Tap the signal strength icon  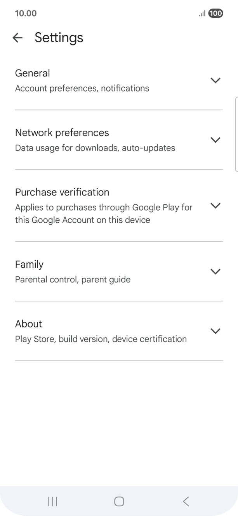coord(202,14)
